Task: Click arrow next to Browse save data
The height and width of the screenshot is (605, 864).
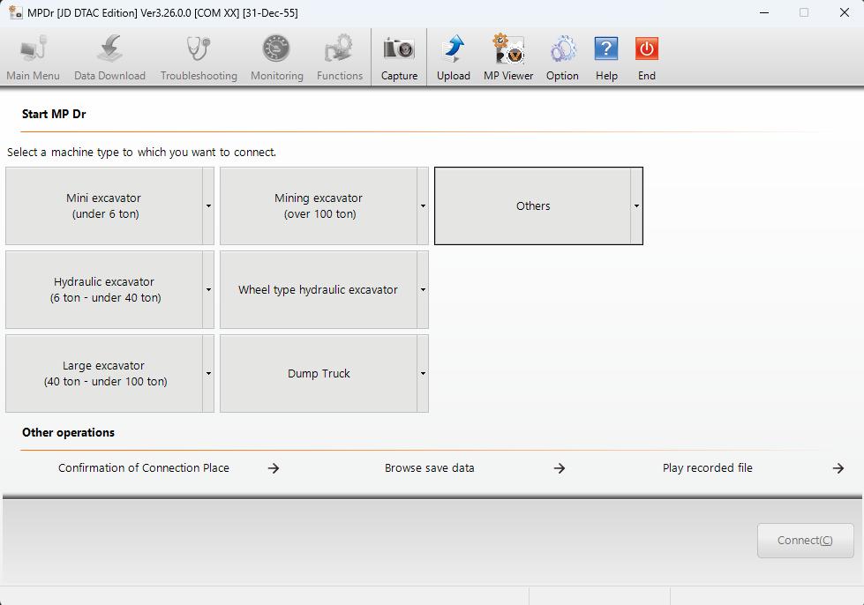Action: click(560, 468)
